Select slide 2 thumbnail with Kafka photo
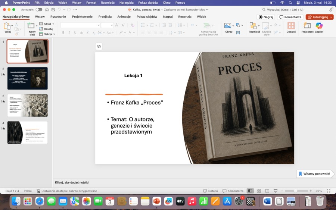Image resolution: width=336 pixels, height=210 pixels. 27,78
